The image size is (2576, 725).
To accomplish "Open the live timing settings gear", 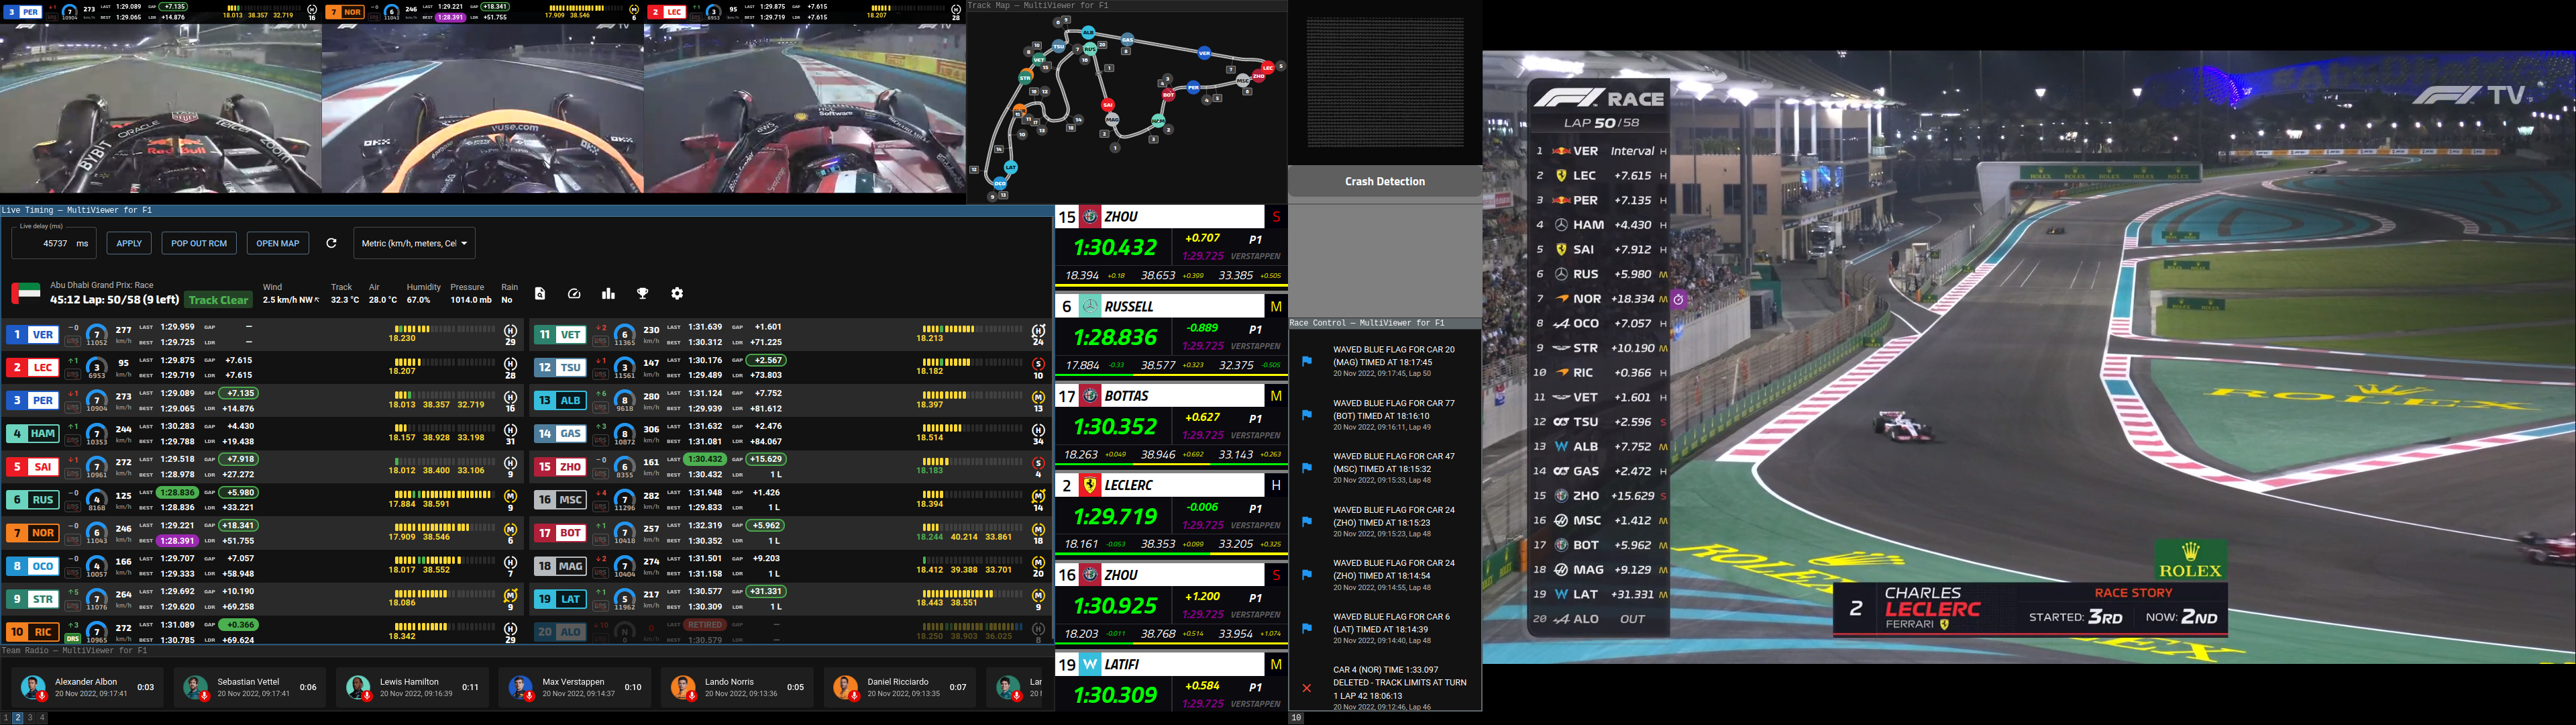I will (677, 293).
